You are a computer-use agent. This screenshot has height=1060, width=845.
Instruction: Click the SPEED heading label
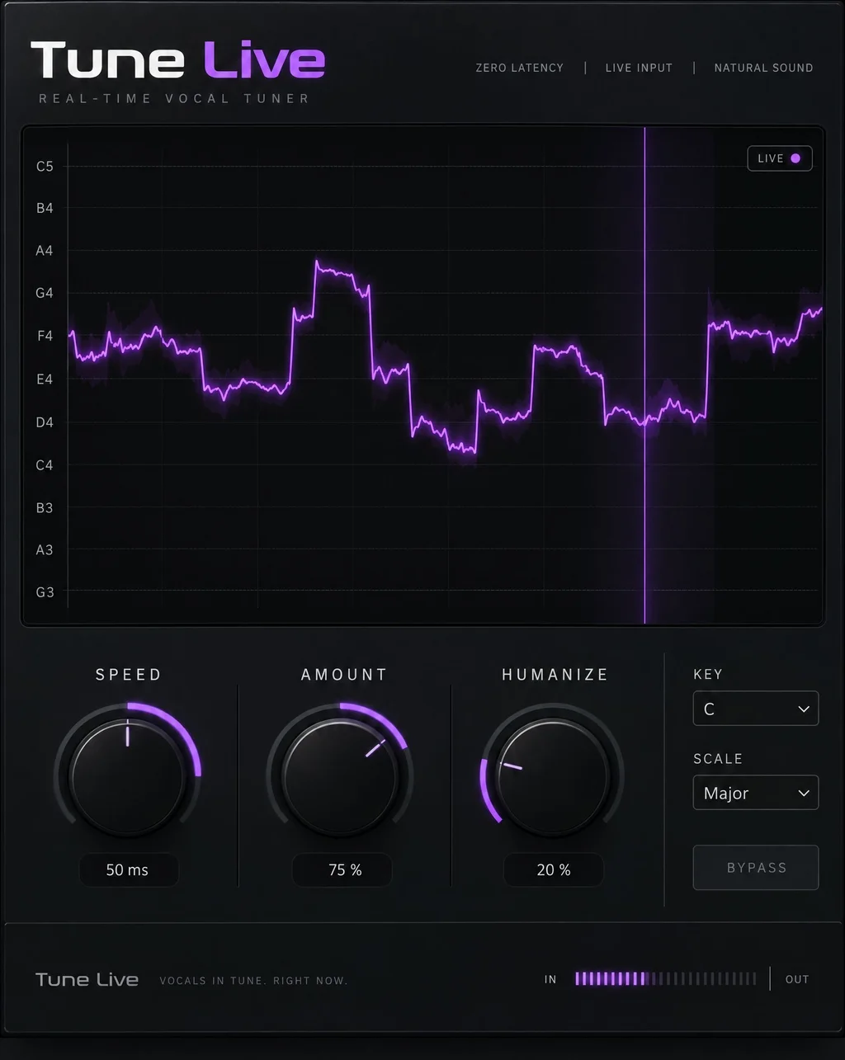[129, 675]
